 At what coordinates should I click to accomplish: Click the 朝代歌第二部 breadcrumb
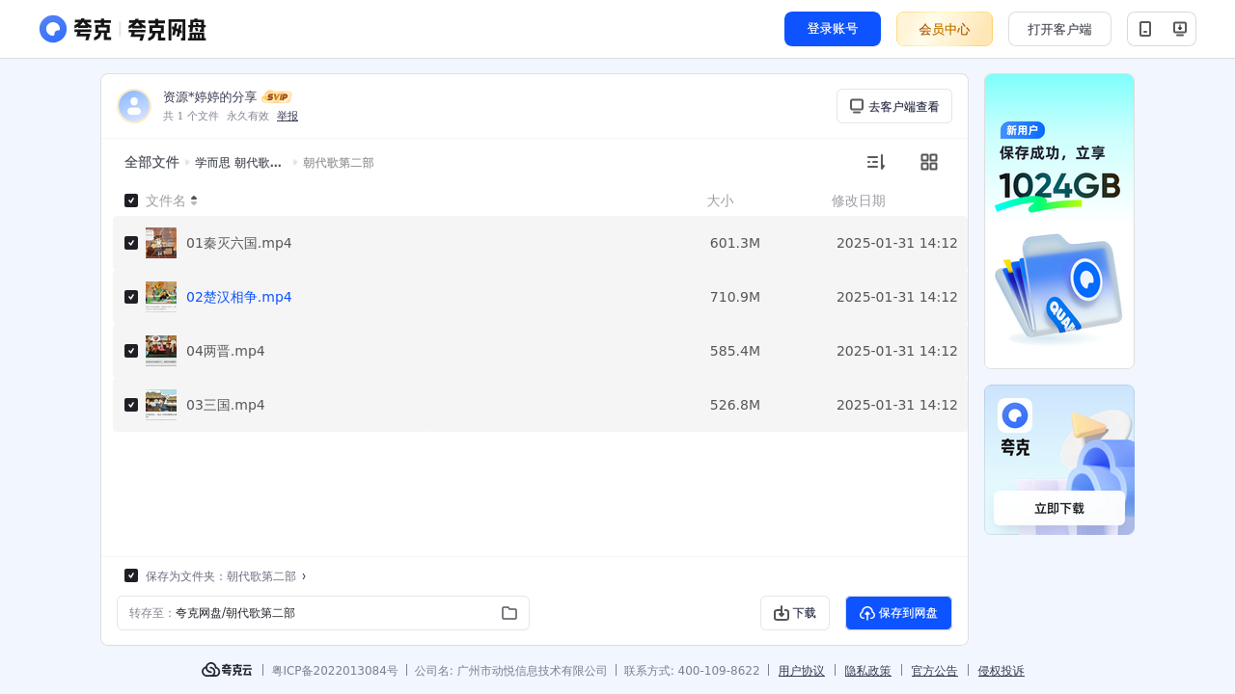coord(339,163)
